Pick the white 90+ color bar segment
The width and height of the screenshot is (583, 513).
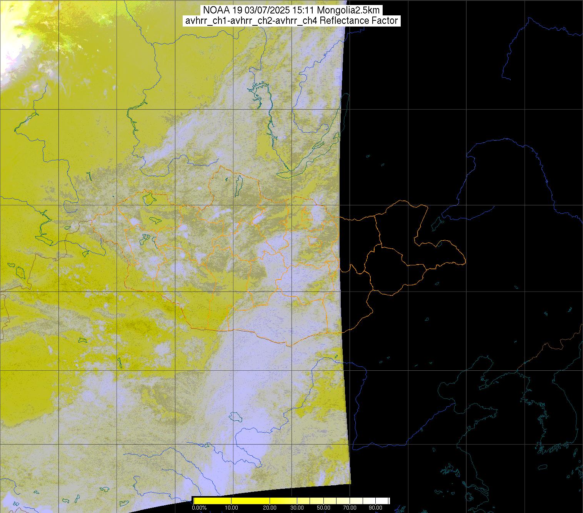(383, 500)
